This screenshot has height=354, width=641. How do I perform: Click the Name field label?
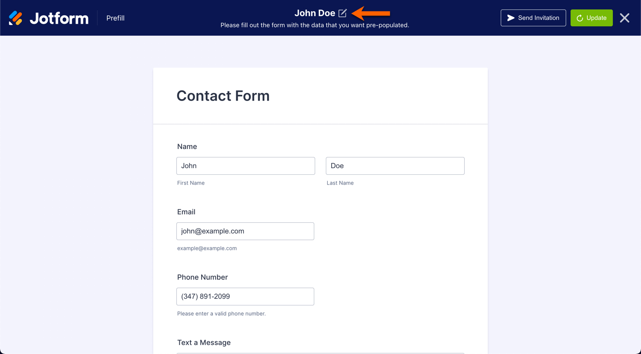(x=187, y=146)
